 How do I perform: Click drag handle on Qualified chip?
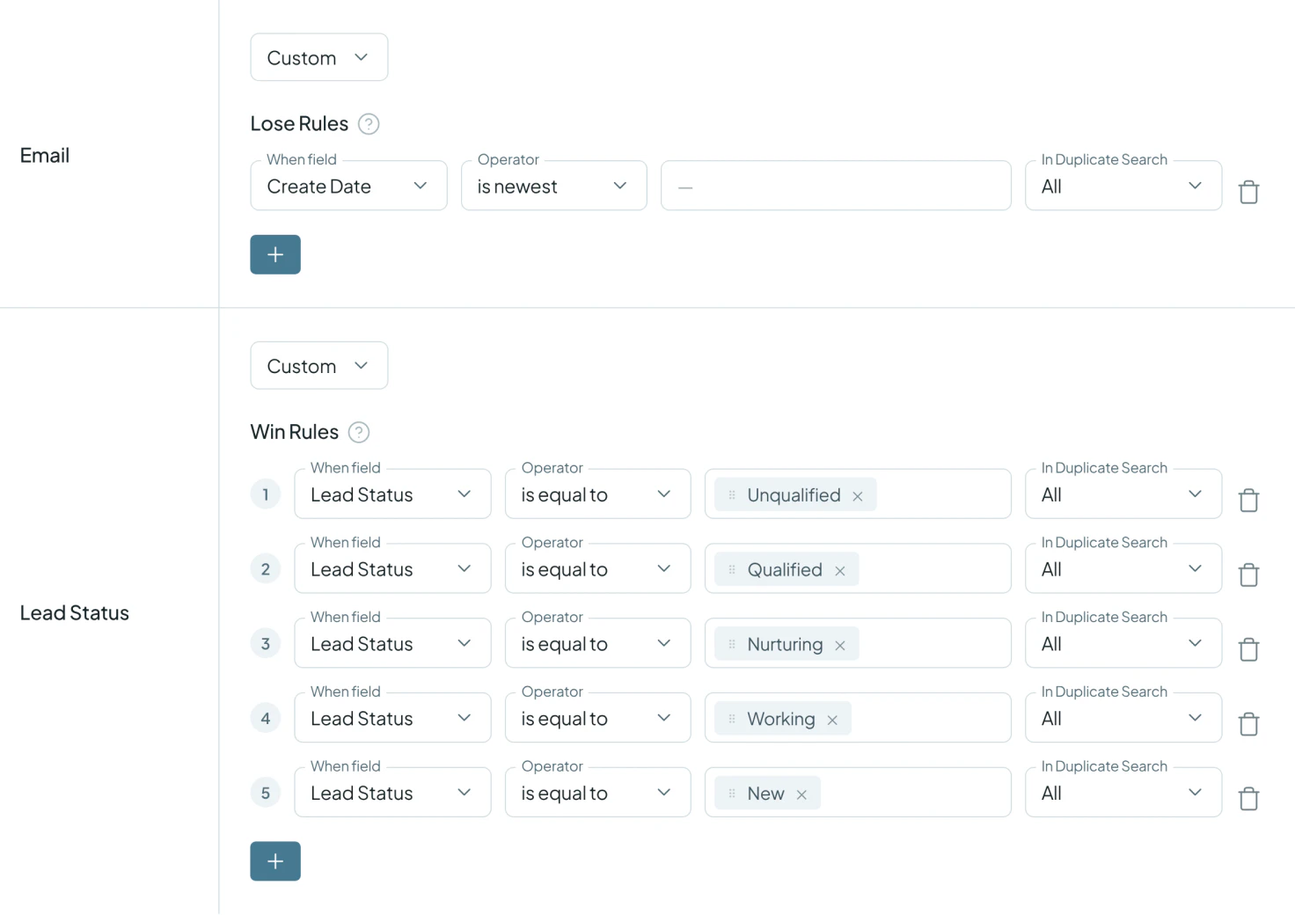click(x=732, y=570)
